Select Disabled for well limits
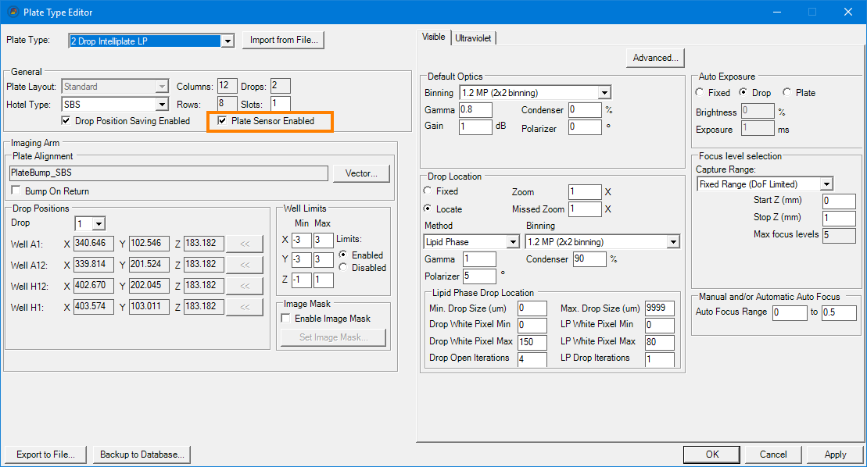This screenshot has width=867, height=467. [x=342, y=268]
